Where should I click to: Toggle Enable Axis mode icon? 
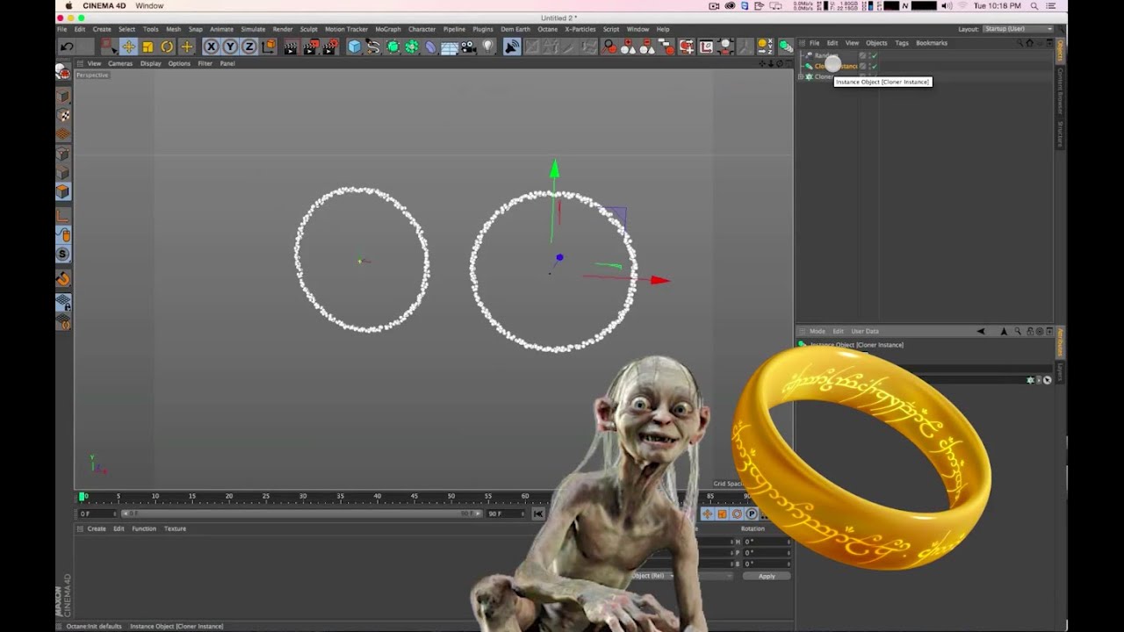click(63, 215)
